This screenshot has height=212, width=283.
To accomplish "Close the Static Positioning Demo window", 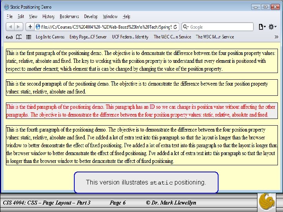I will [275, 7].
